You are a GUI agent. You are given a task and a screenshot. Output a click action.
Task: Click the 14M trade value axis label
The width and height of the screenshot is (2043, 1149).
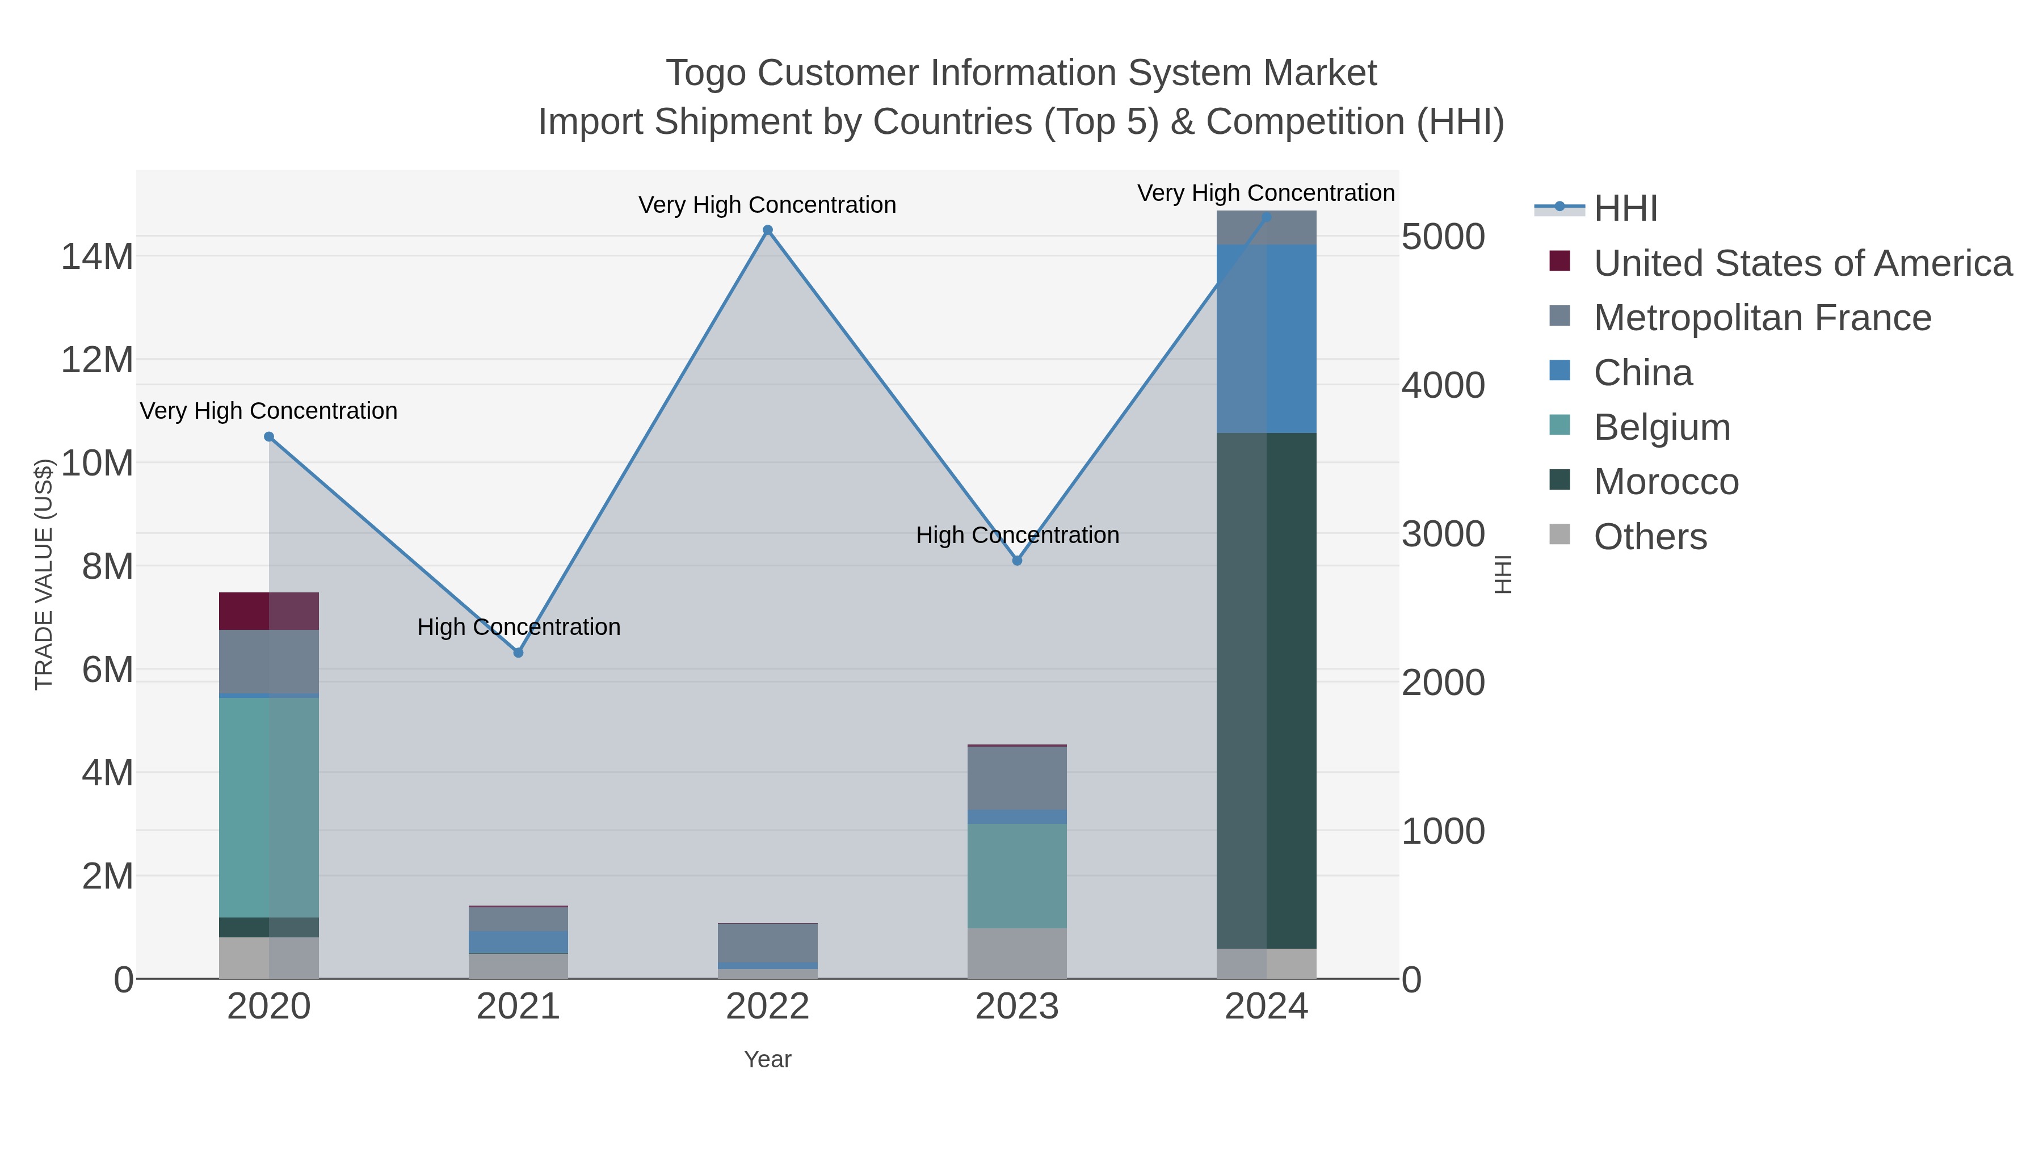click(96, 257)
